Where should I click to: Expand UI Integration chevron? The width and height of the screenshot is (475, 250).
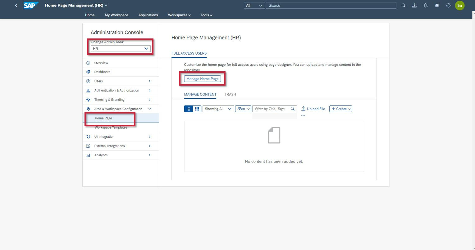(149, 137)
